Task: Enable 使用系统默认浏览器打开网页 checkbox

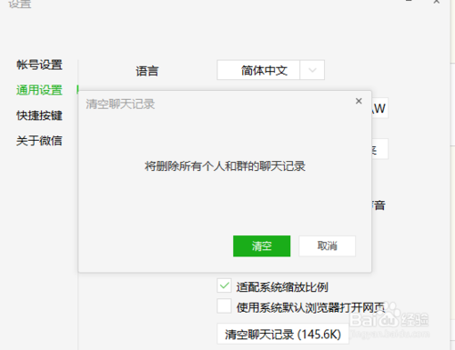Action: pyautogui.click(x=224, y=305)
